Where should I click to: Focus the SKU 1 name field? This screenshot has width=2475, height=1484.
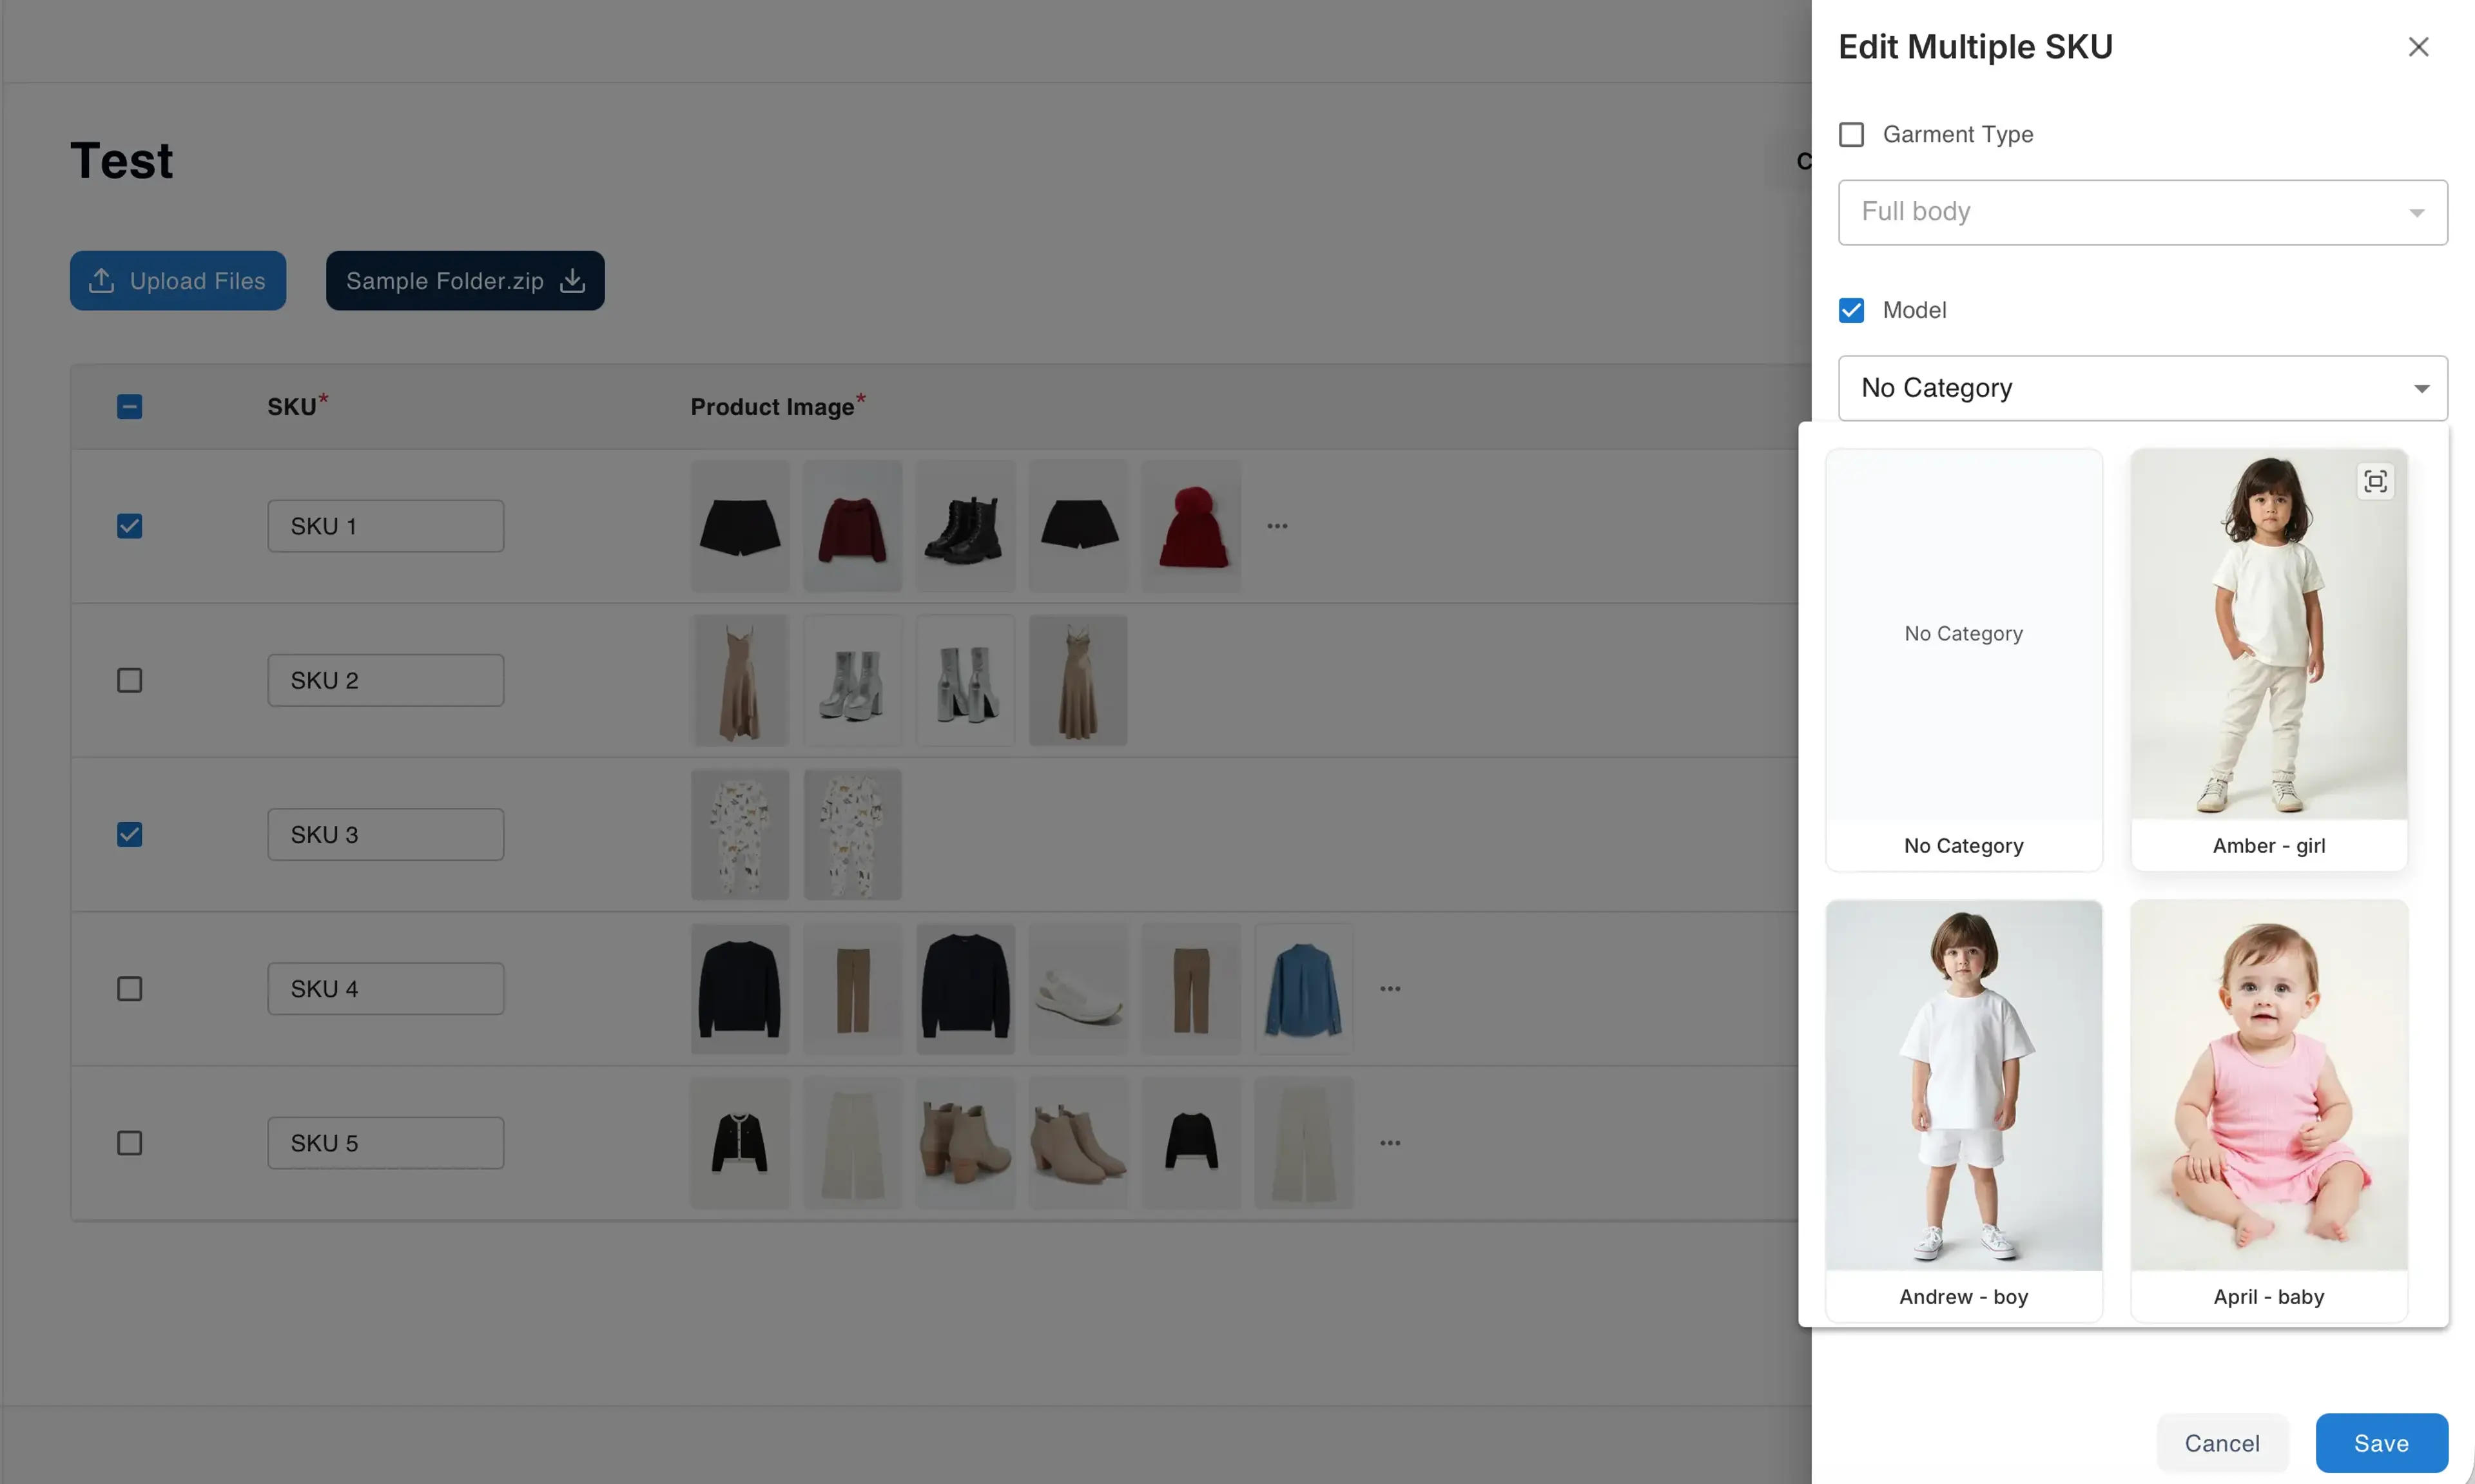(385, 526)
